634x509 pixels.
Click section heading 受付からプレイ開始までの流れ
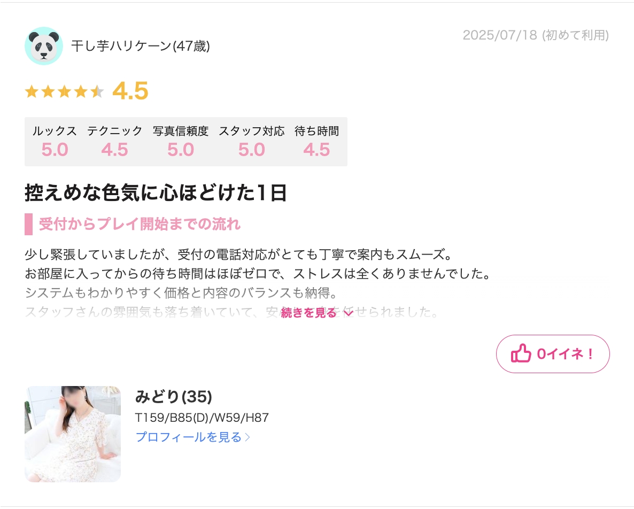tap(140, 223)
